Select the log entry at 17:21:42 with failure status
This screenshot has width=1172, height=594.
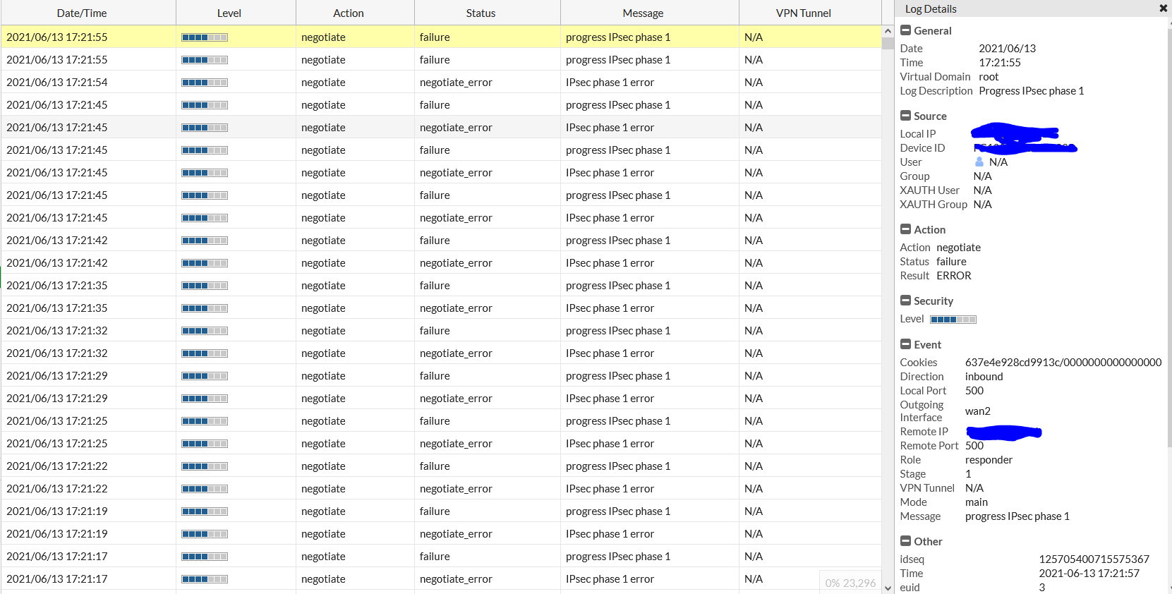423,241
